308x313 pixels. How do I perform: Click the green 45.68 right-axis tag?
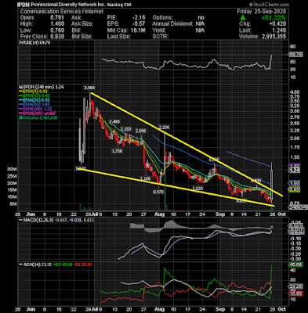point(295,264)
